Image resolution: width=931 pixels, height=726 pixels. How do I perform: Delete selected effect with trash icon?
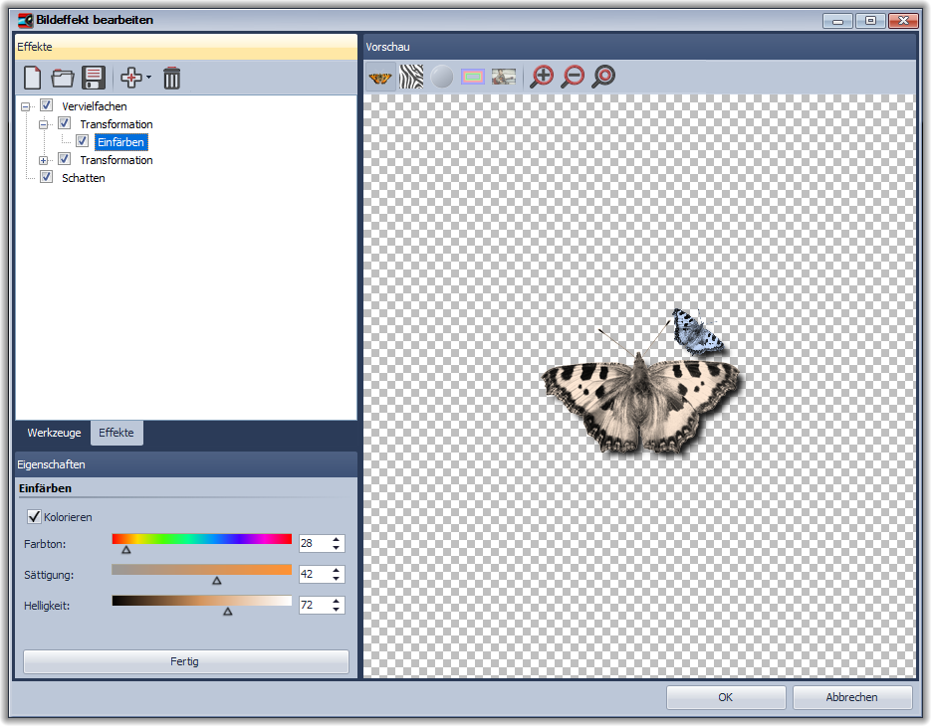pyautogui.click(x=172, y=78)
